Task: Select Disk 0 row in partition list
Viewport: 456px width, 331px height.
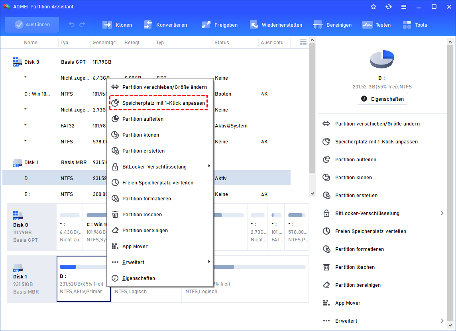Action: 146,62
